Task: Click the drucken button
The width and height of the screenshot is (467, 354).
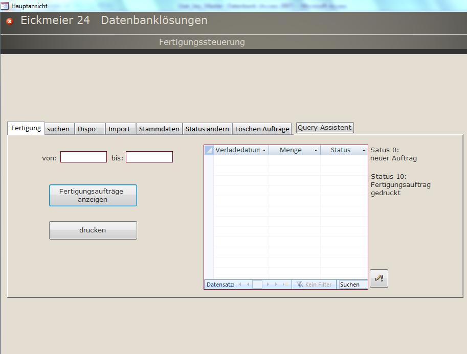Action: 93,230
